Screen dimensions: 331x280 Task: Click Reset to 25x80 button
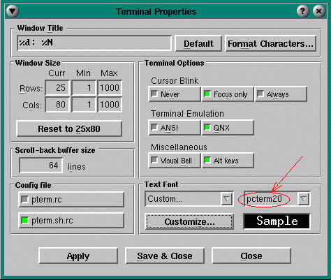click(69, 128)
